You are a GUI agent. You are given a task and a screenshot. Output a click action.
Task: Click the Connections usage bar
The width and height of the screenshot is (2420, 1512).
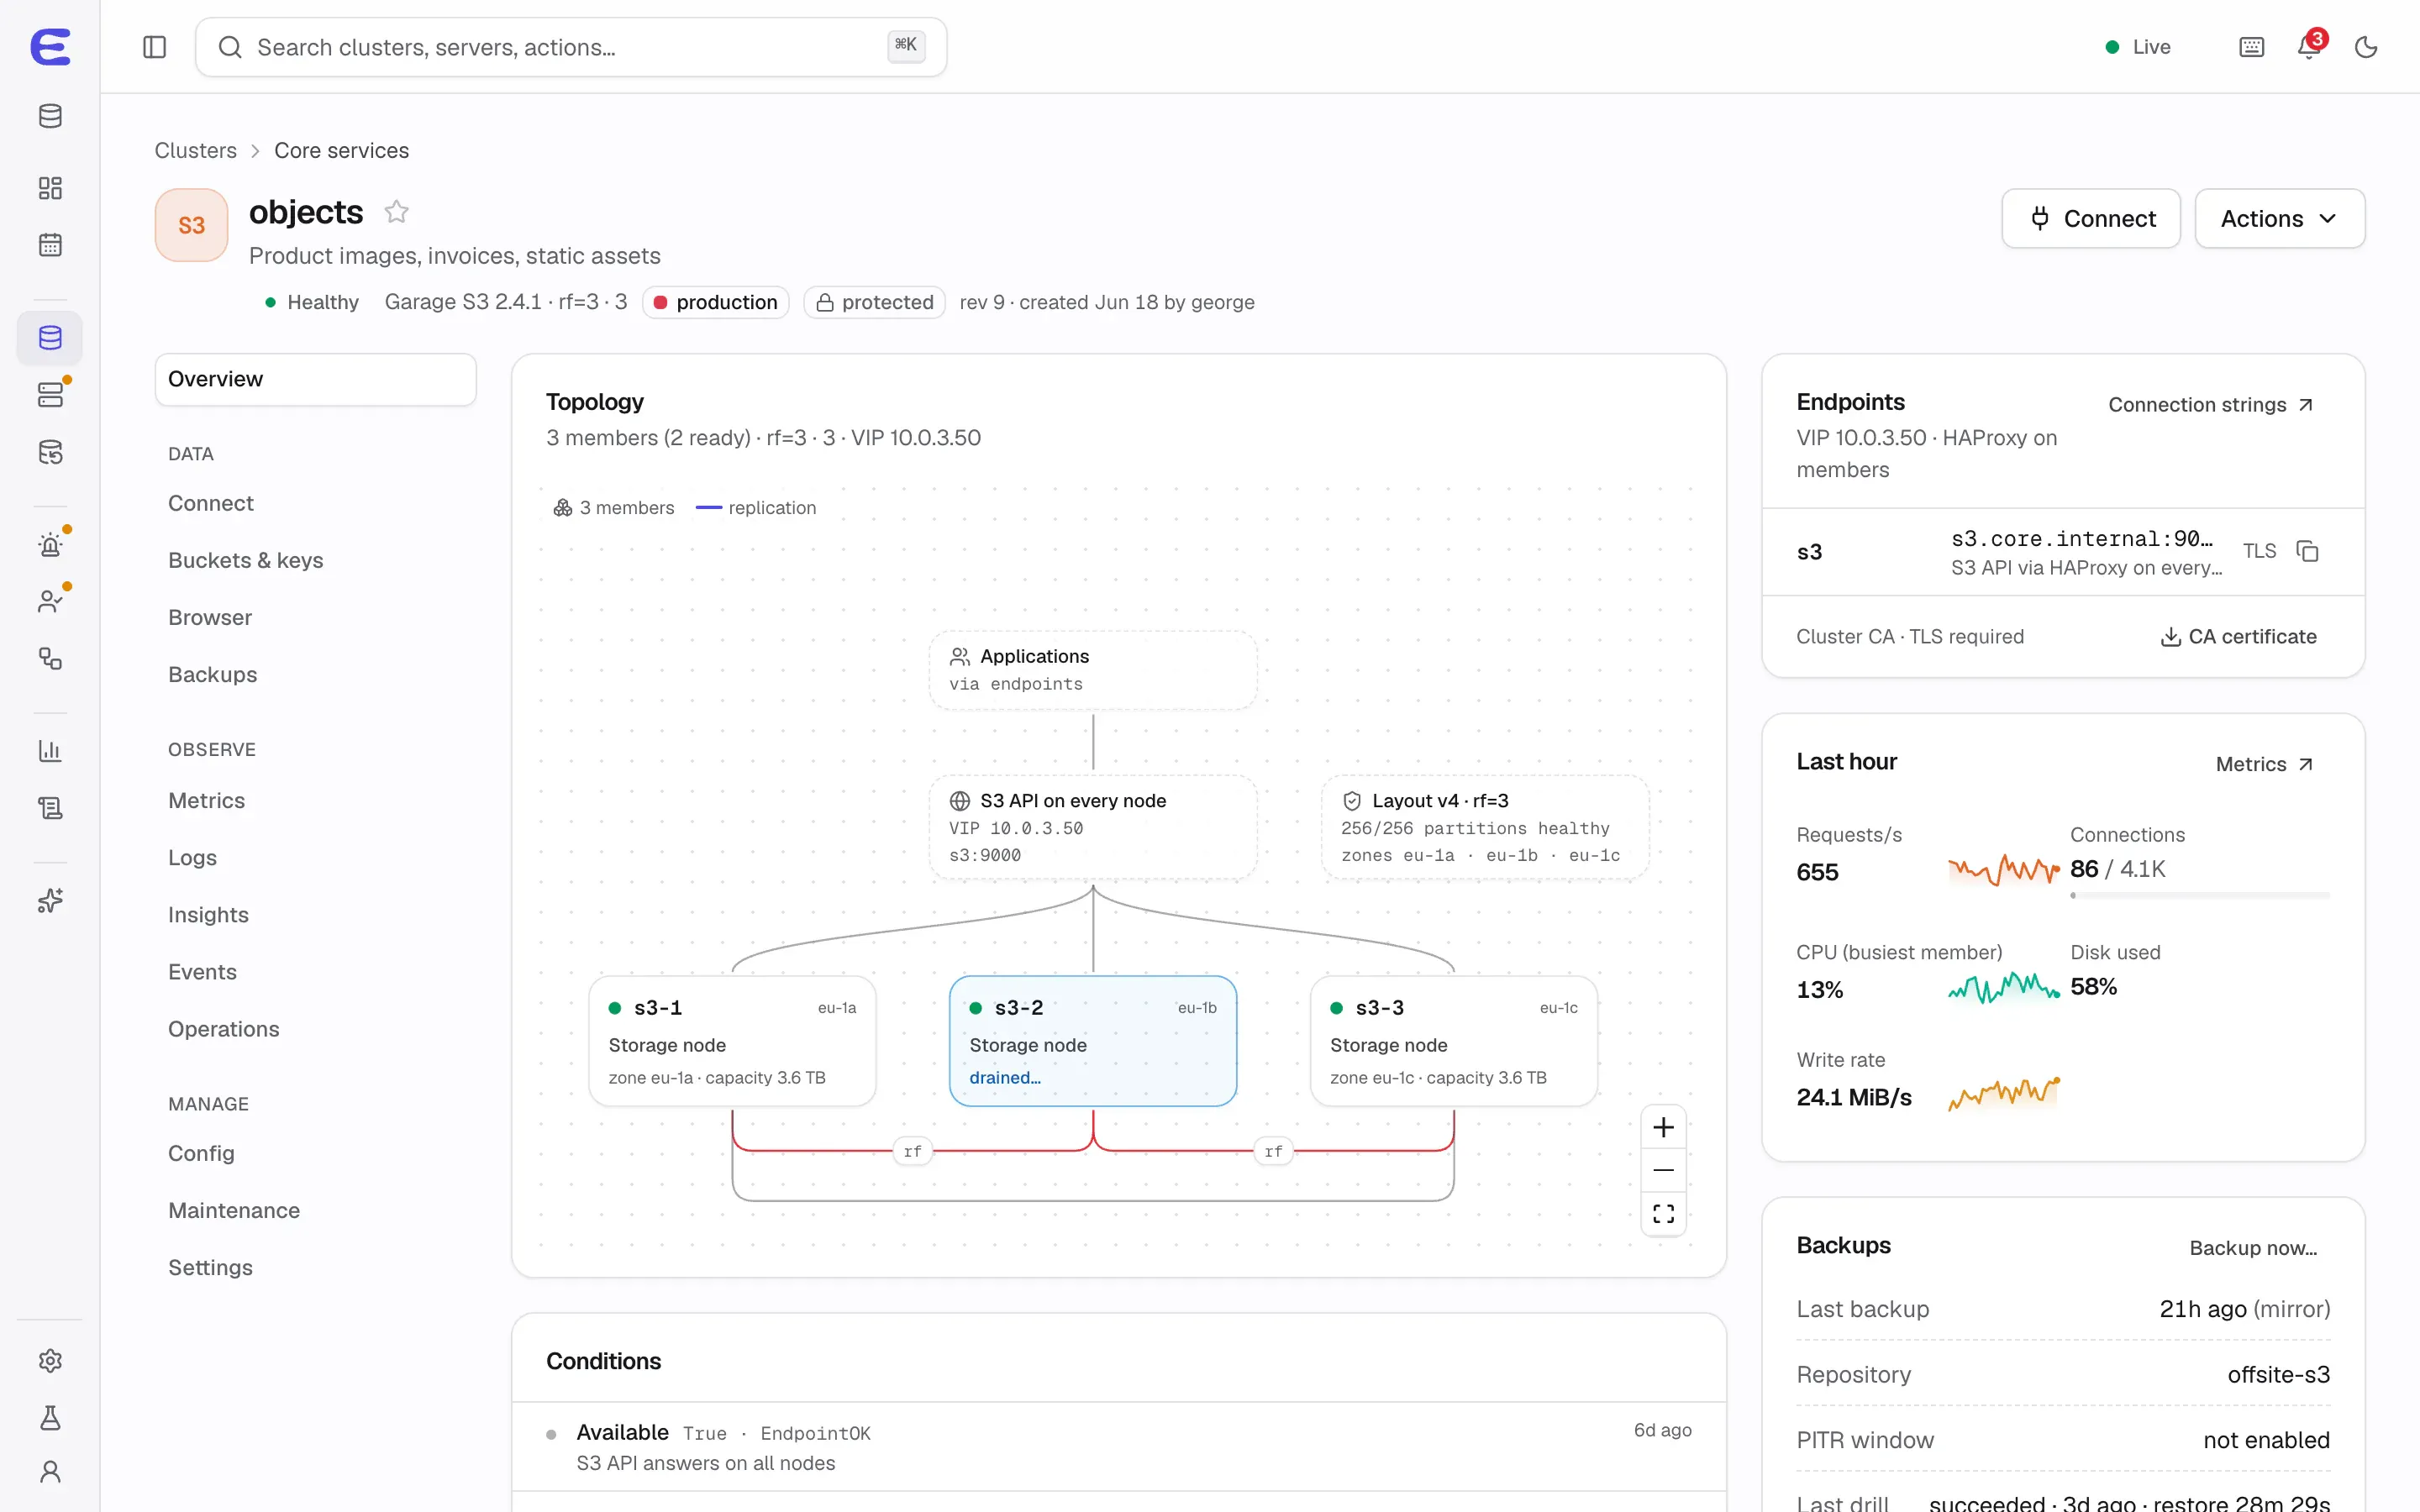pos(2199,895)
